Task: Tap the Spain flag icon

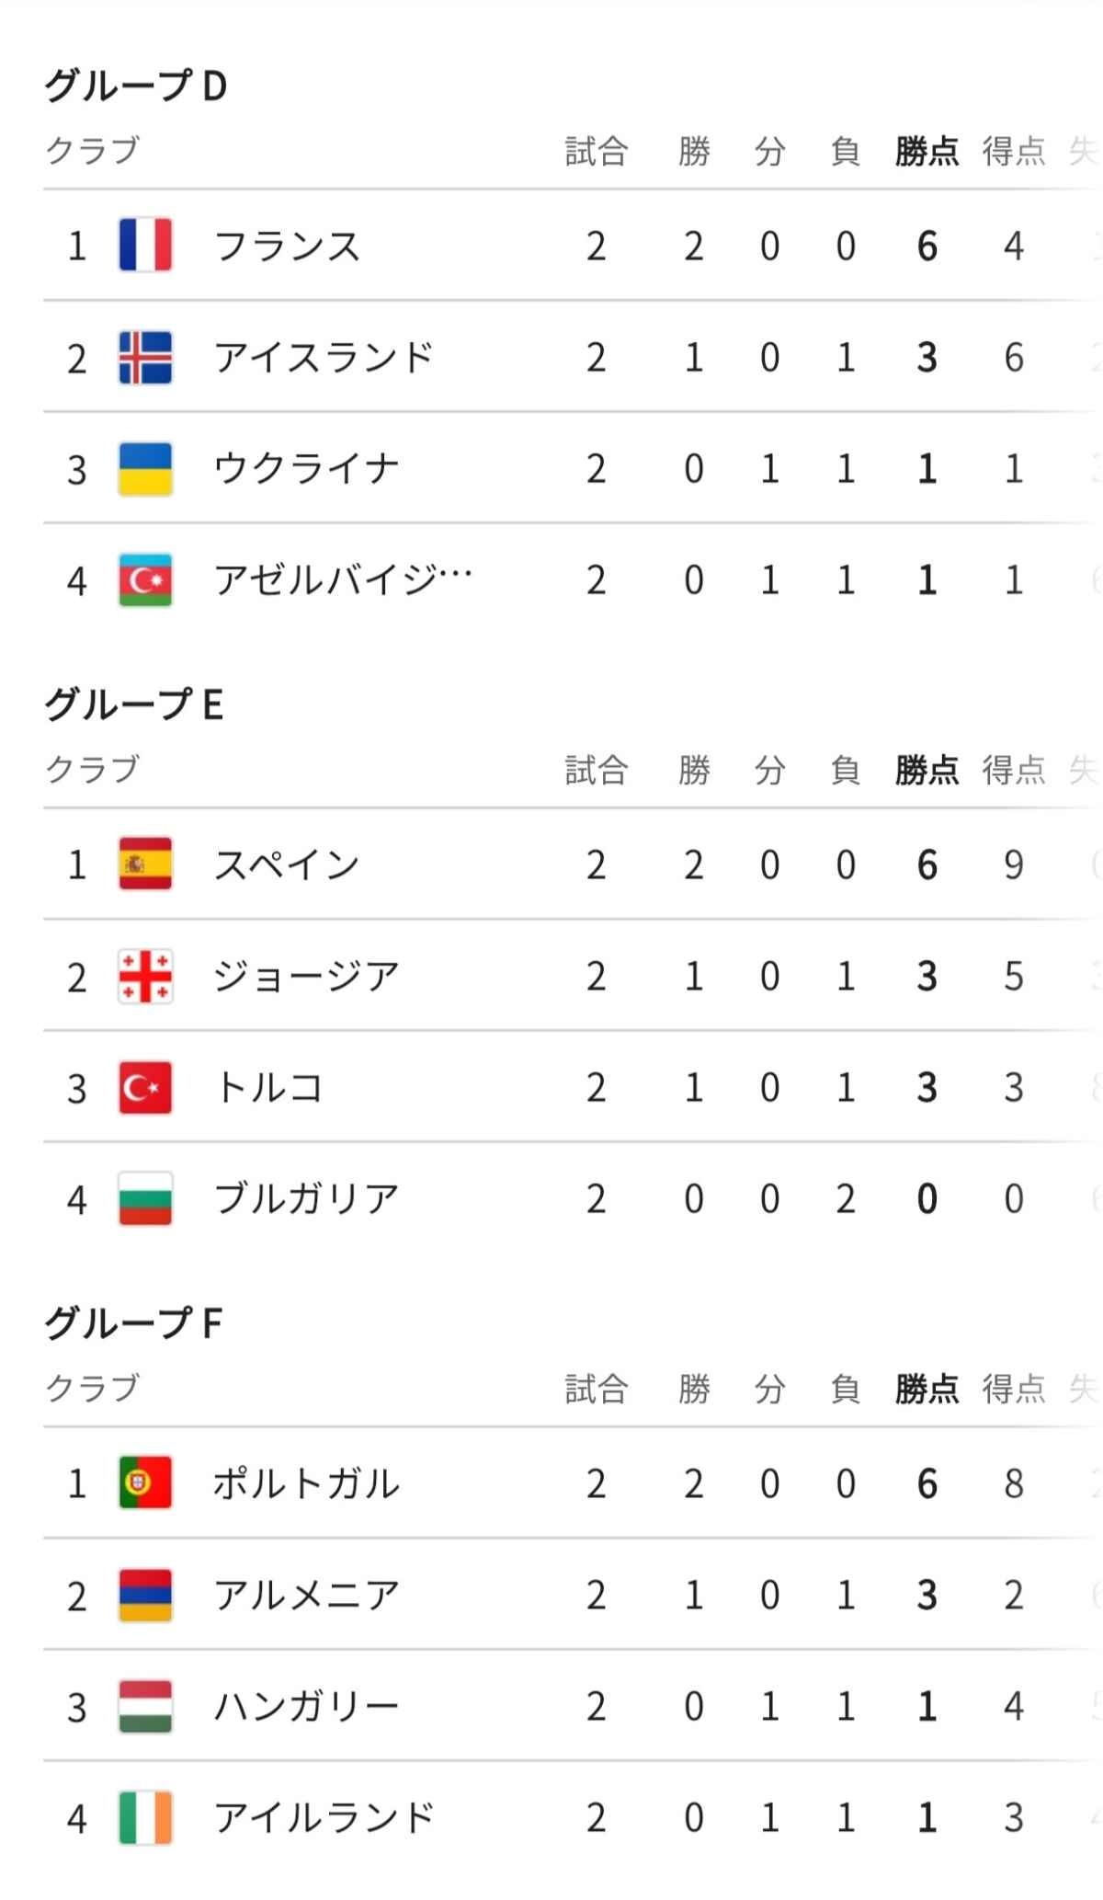Action: pyautogui.click(x=145, y=864)
